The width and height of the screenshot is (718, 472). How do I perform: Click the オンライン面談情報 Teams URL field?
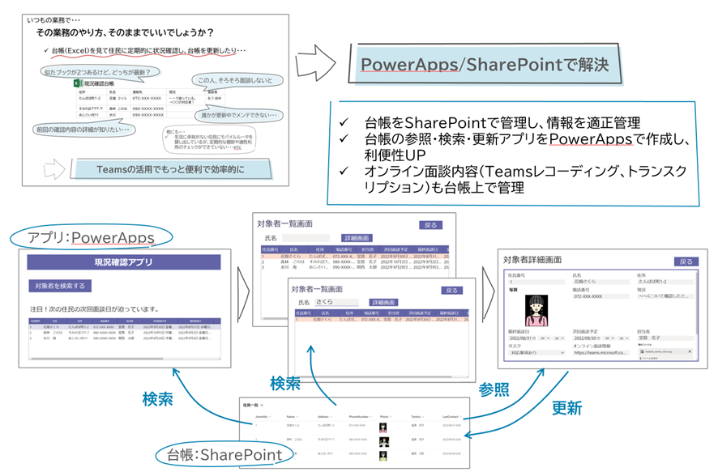point(601,353)
